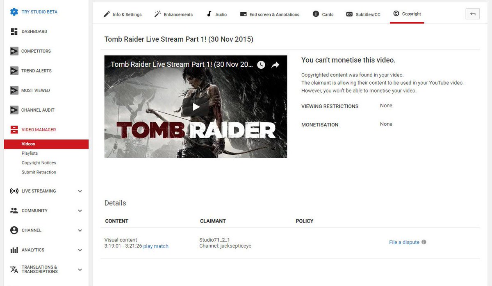Click the pencil icon for Info & Settings

pyautogui.click(x=107, y=14)
